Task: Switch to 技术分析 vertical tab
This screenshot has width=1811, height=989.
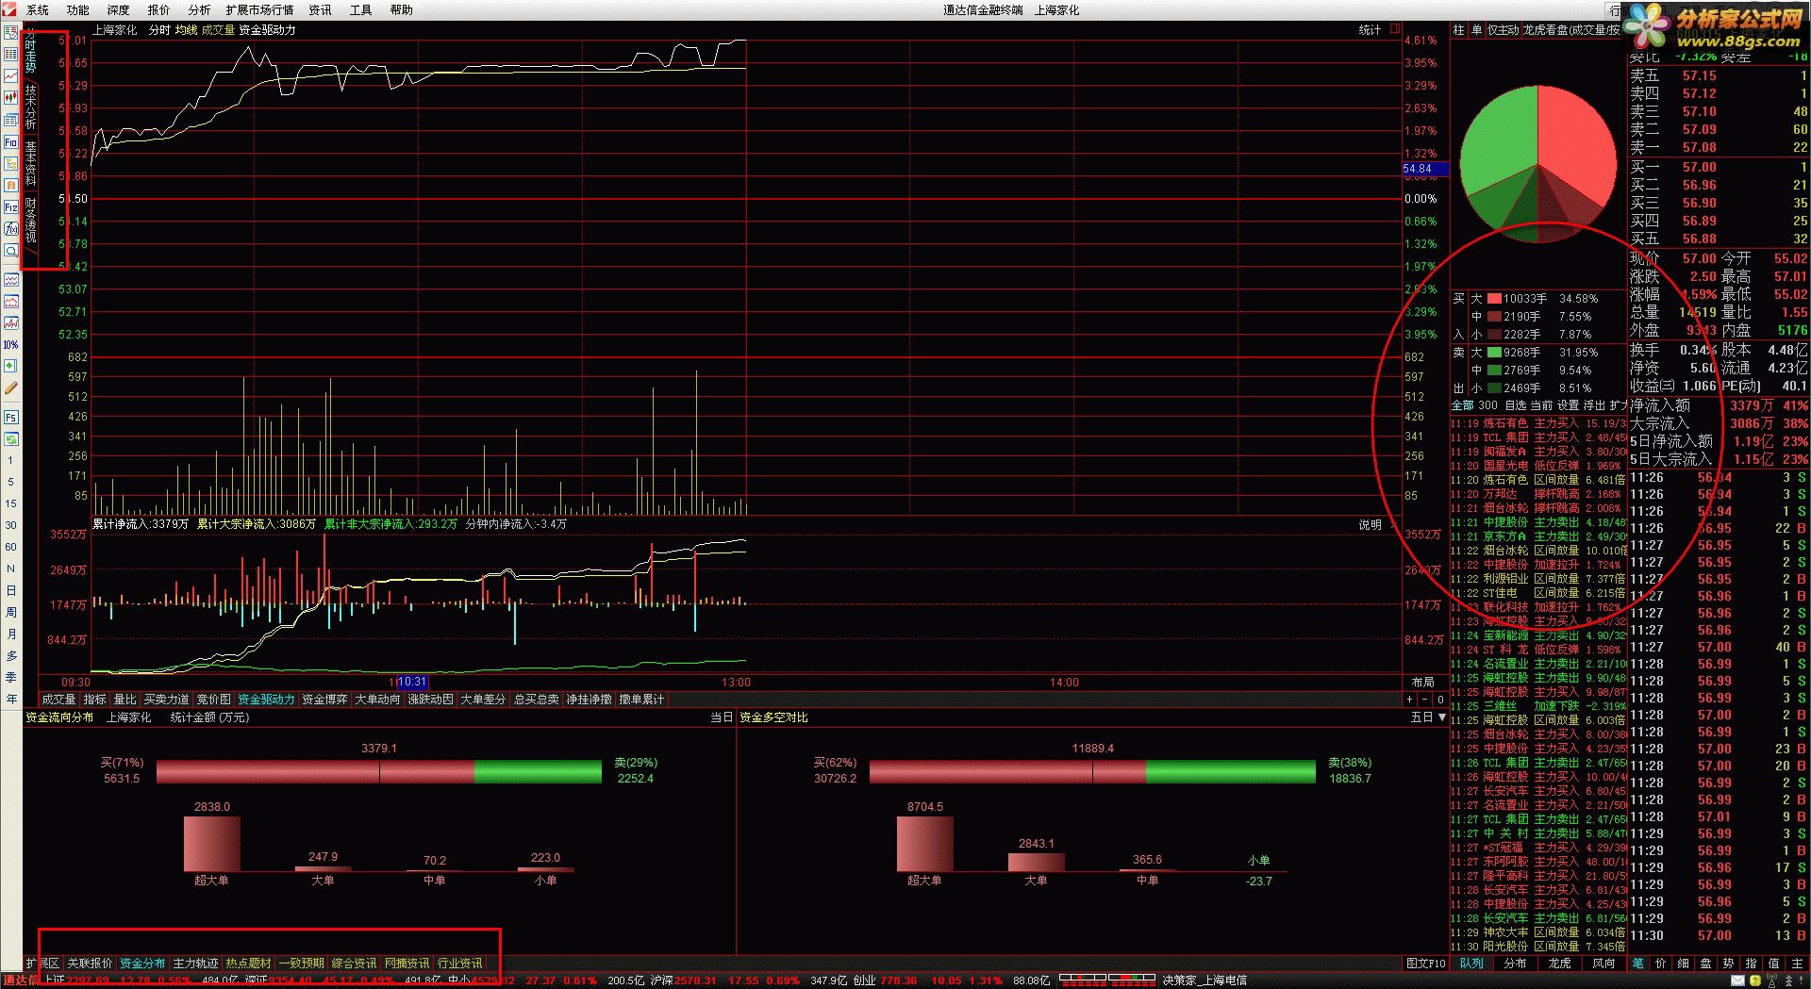Action: tap(30, 107)
